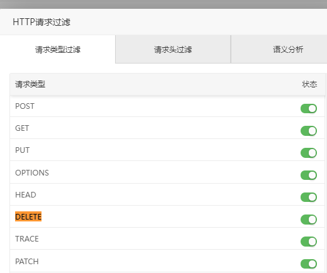The height and width of the screenshot is (273, 327).
Task: Select the OPTIONS row label
Action: point(32,173)
